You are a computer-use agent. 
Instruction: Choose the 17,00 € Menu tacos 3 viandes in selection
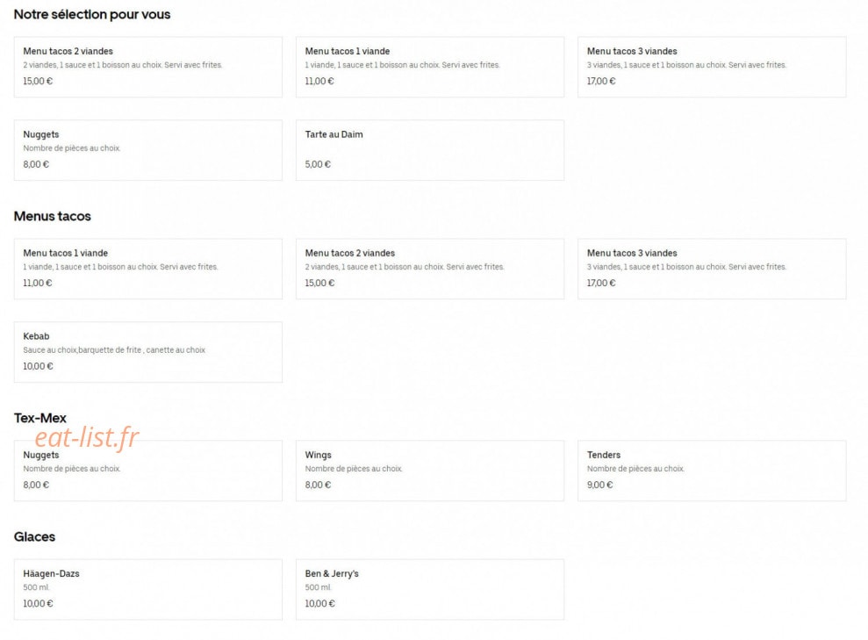(x=712, y=67)
